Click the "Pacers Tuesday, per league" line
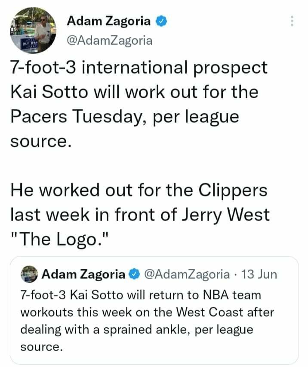This screenshot has height=367, width=308. [x=124, y=117]
